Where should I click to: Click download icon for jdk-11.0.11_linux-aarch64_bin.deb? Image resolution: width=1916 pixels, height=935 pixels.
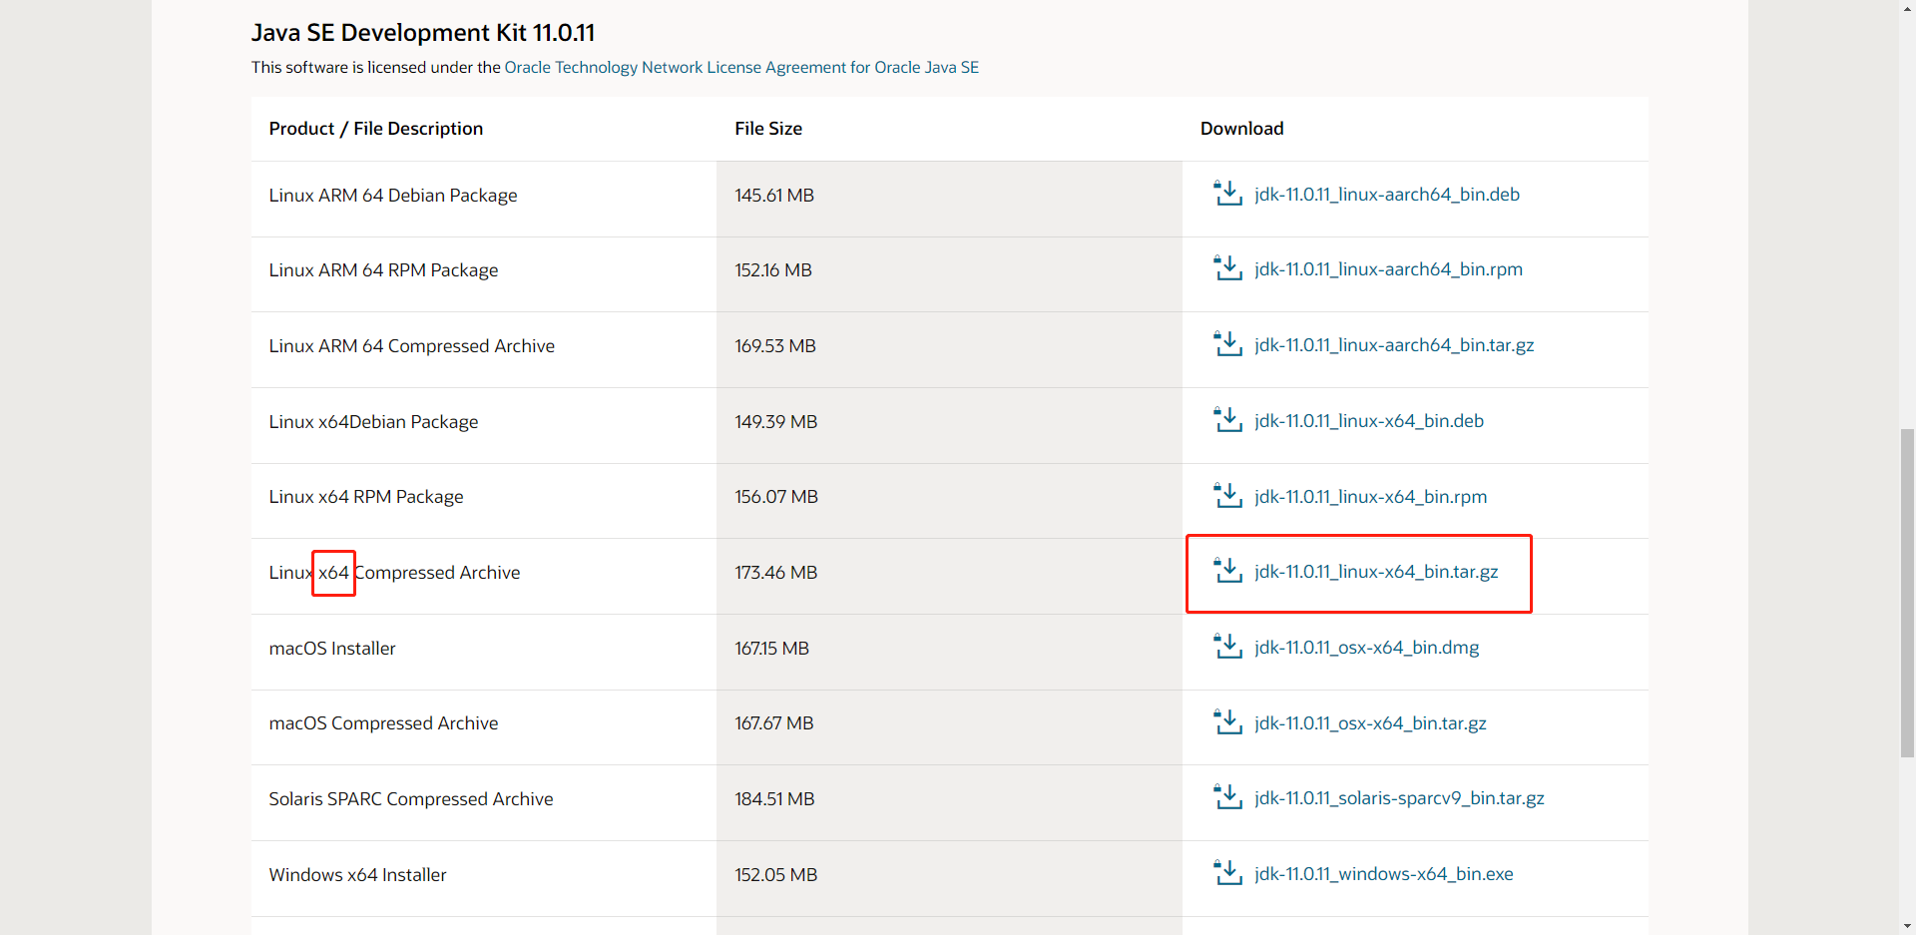1227,193
